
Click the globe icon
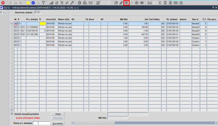[x=132, y=3]
